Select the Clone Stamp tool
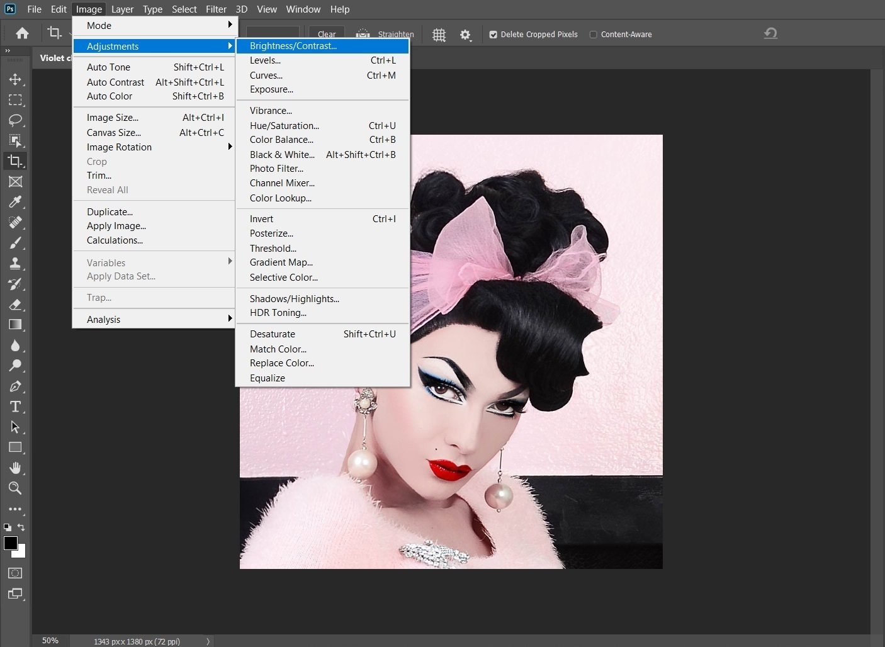Image resolution: width=885 pixels, height=647 pixels. [x=15, y=264]
